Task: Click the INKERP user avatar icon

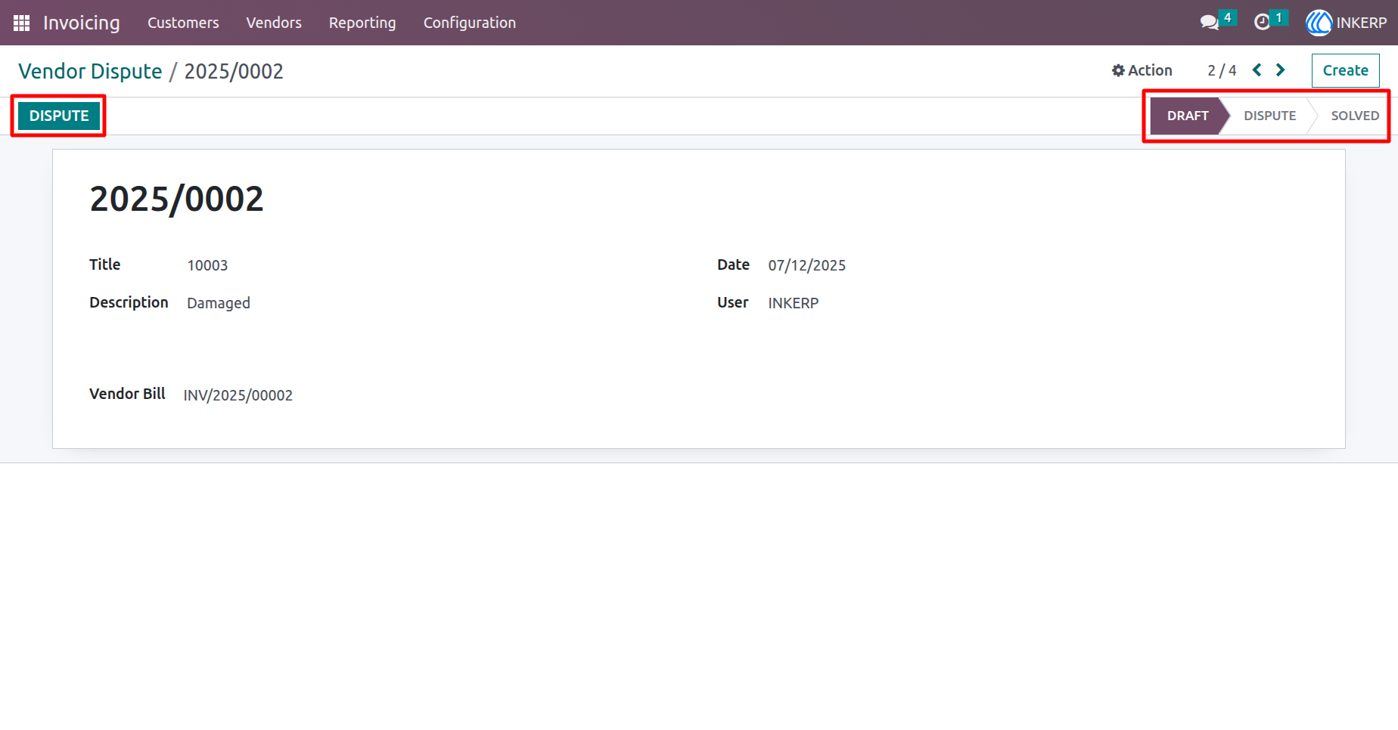Action: click(x=1319, y=23)
